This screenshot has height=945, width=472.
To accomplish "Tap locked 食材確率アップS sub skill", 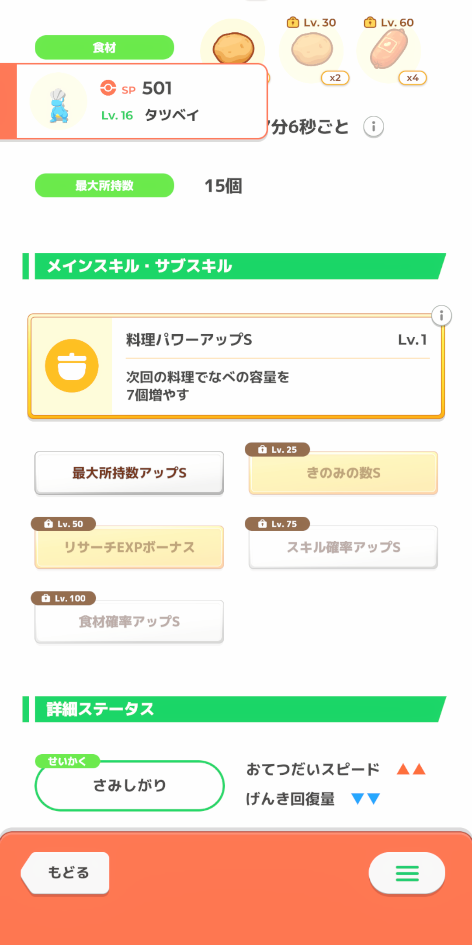I will coord(129,622).
